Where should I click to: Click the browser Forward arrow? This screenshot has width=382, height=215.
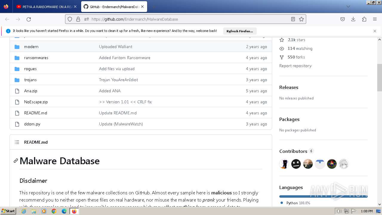click(18, 19)
